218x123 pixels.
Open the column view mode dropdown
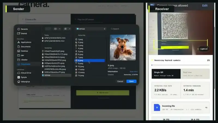click(57, 29)
